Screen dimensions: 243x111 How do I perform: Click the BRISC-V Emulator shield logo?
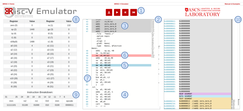(9, 12)
